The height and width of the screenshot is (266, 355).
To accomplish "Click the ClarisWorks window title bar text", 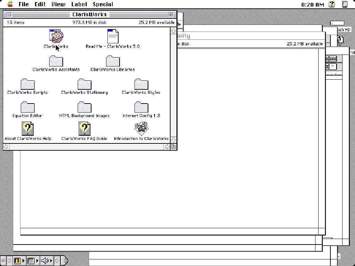I will tap(90, 15).
